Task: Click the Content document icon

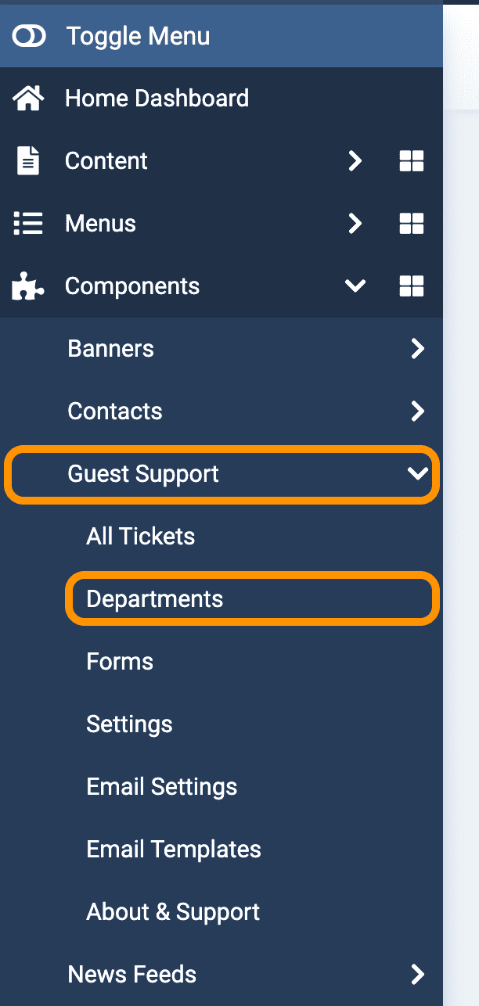Action: pyautogui.click(x=29, y=161)
